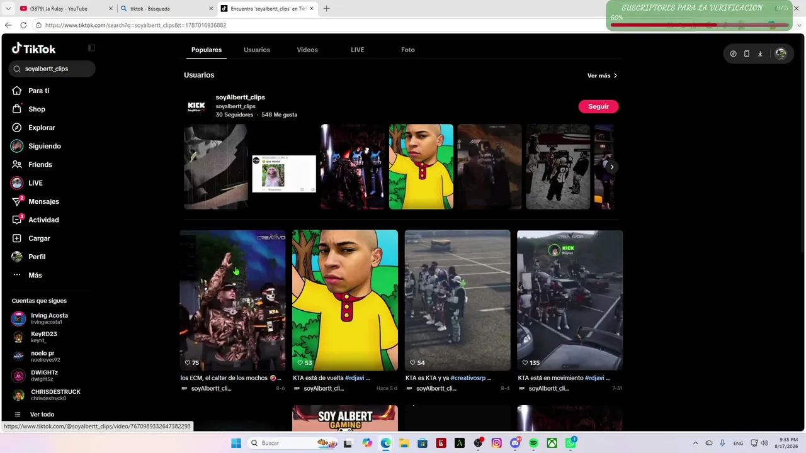Open Irving Acosta followed account
The width and height of the screenshot is (806, 453).
pos(49,318)
